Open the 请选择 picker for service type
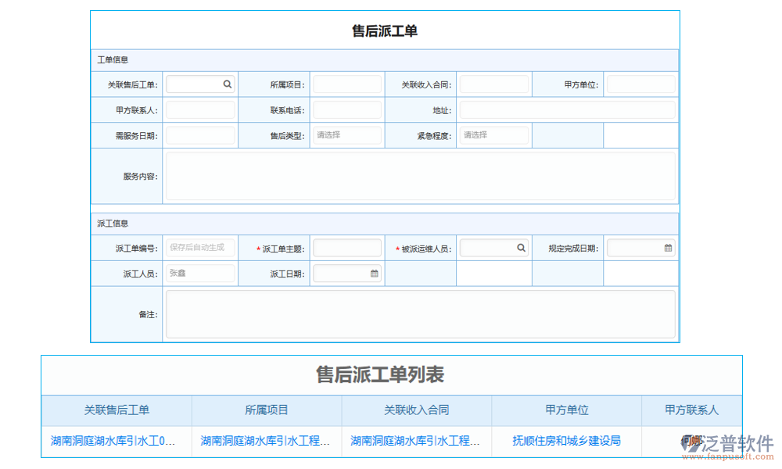Screen dimensions: 782x469 click(x=346, y=135)
